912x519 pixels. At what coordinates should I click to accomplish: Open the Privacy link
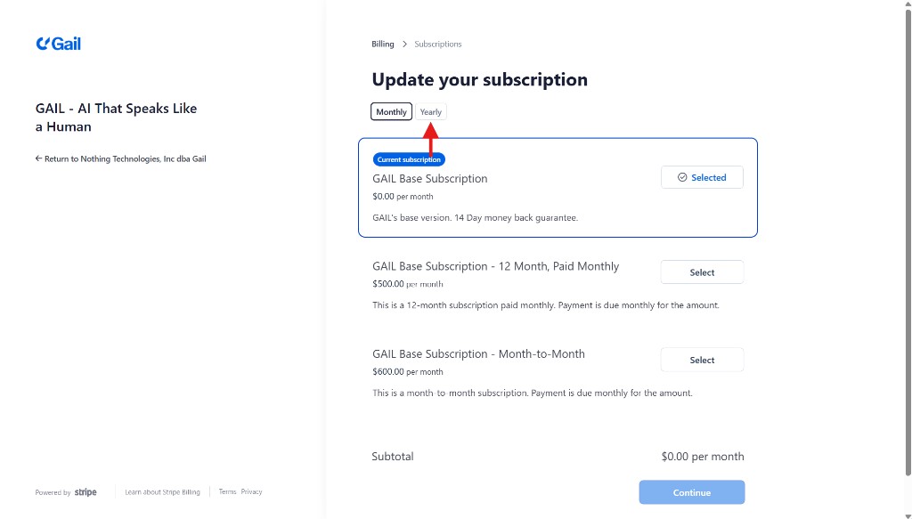click(x=251, y=492)
